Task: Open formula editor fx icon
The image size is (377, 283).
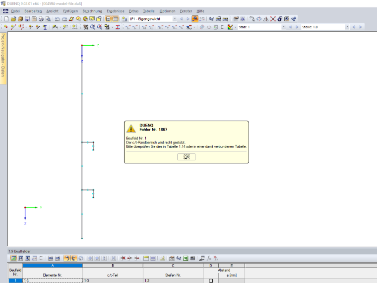Action: [x=209, y=258]
